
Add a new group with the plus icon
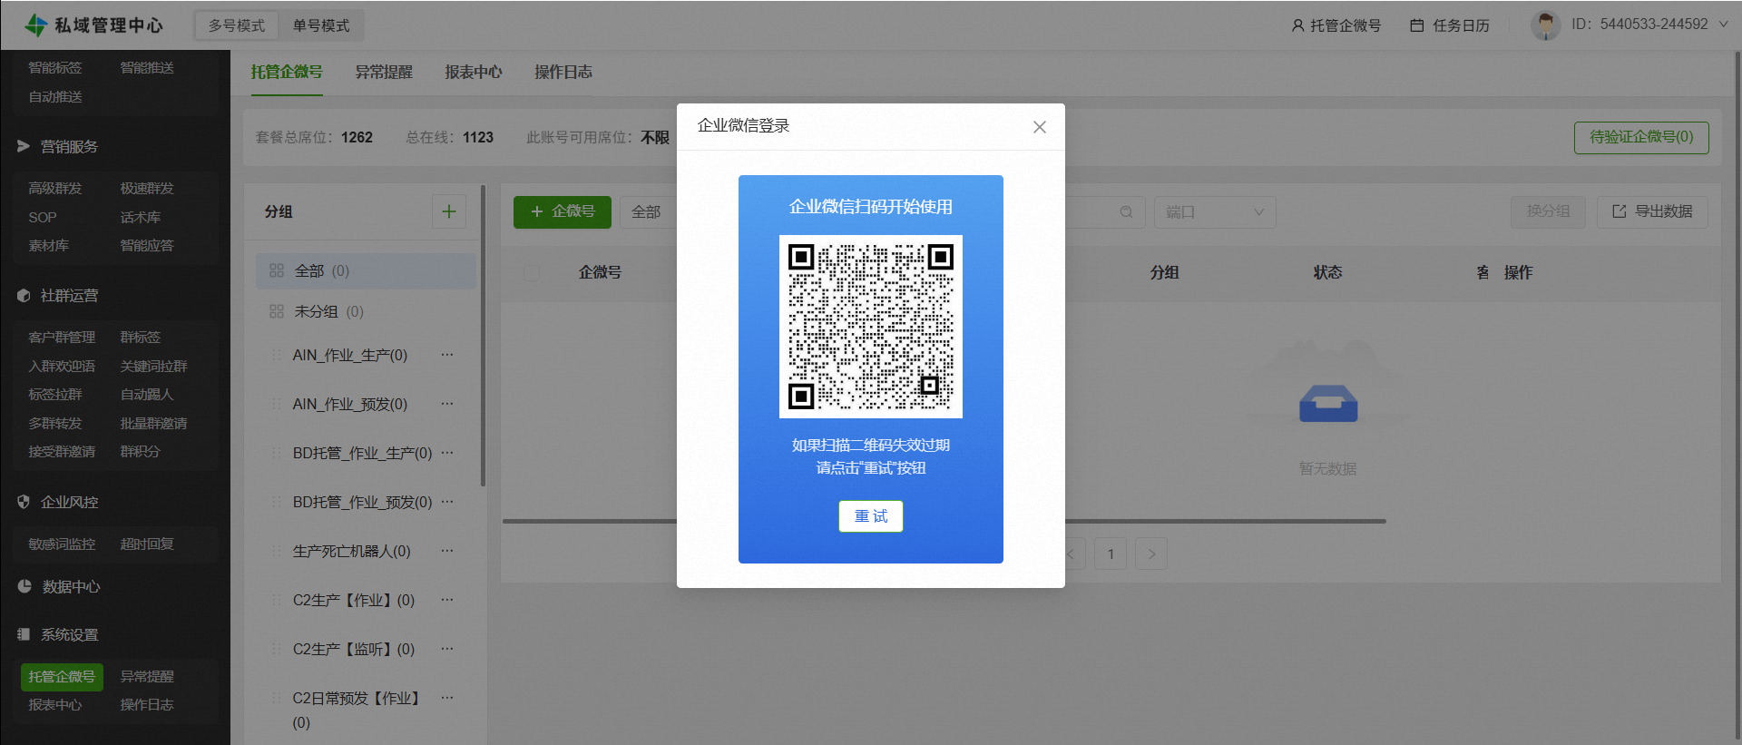[x=449, y=211]
